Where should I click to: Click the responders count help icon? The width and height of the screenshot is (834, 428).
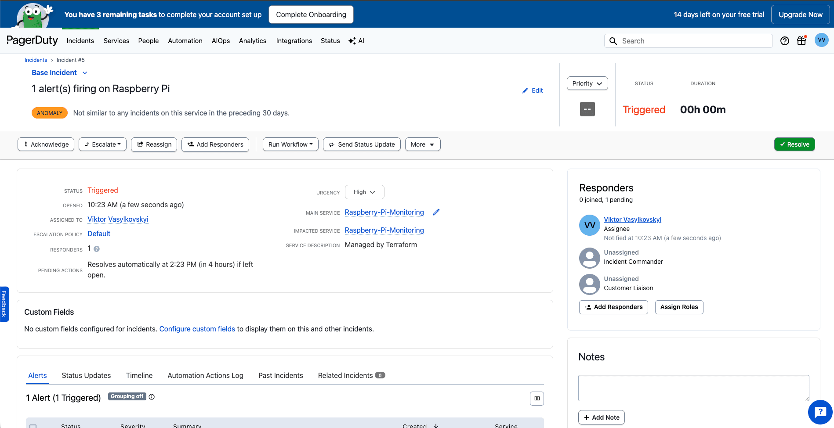pos(97,249)
